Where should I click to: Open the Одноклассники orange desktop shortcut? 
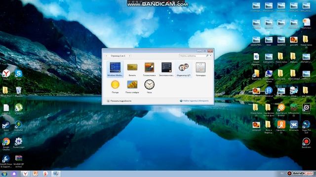[281, 127]
